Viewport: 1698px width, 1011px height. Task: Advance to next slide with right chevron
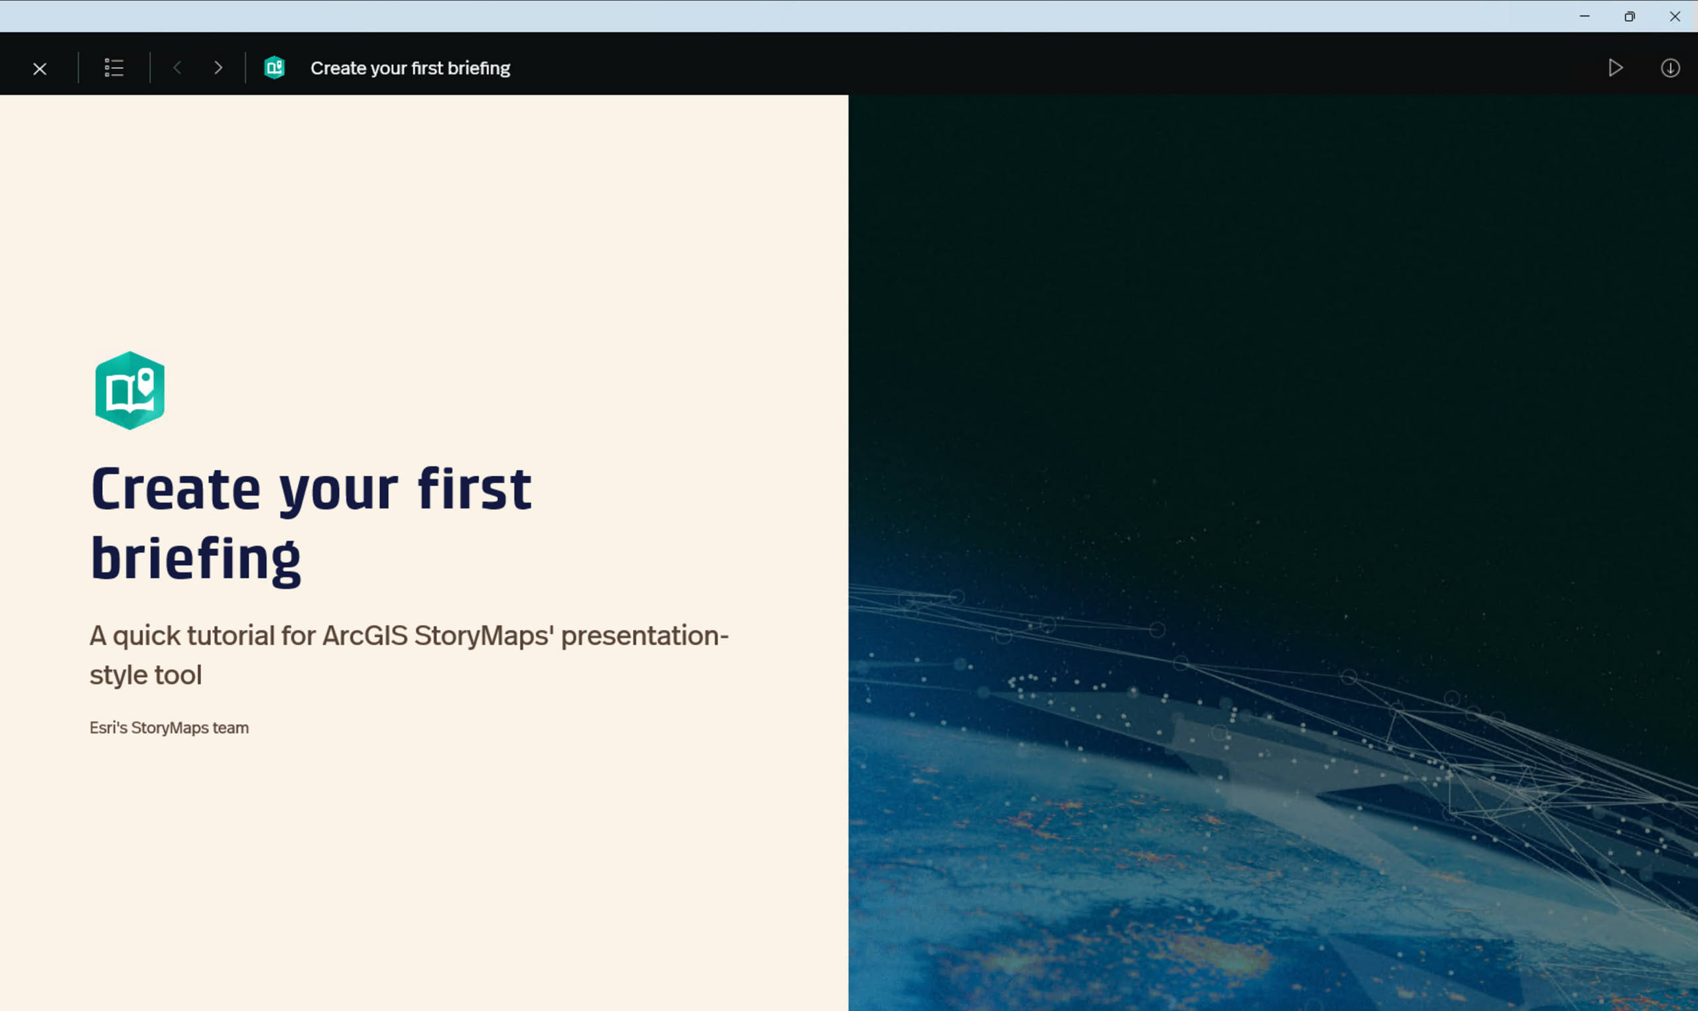pyautogui.click(x=218, y=68)
